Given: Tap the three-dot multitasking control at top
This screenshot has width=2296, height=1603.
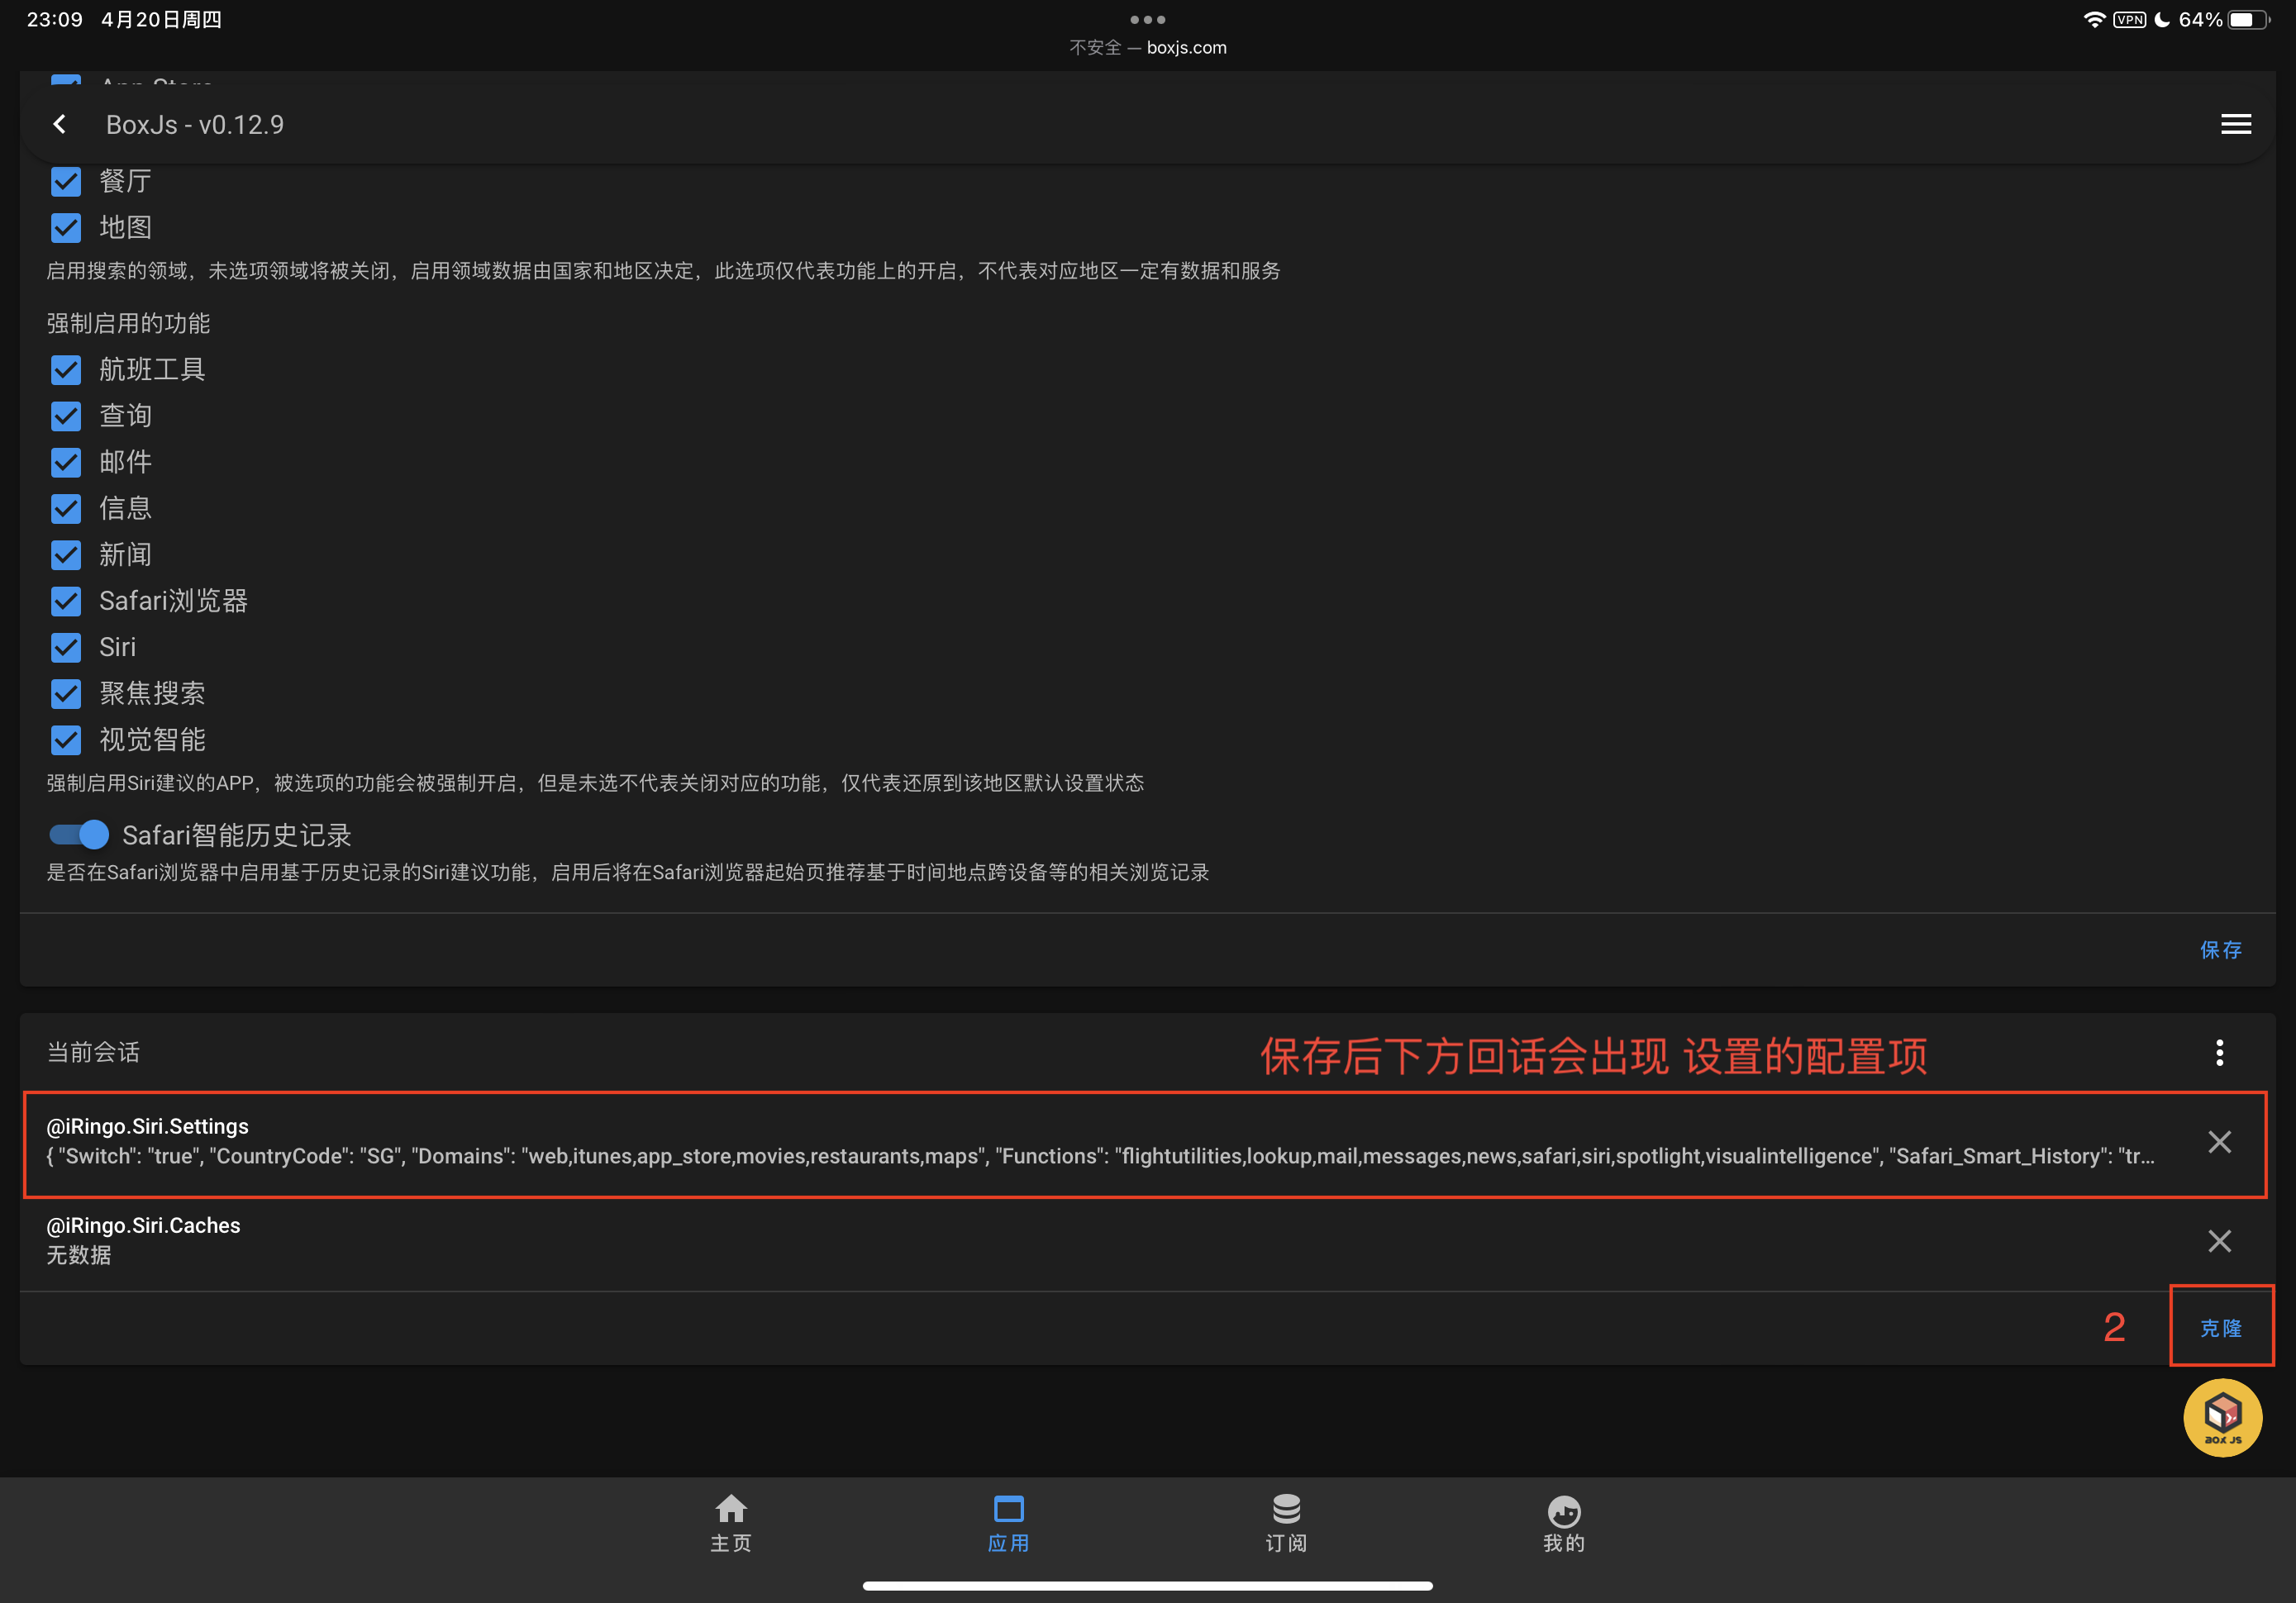Looking at the screenshot, I should (1147, 19).
